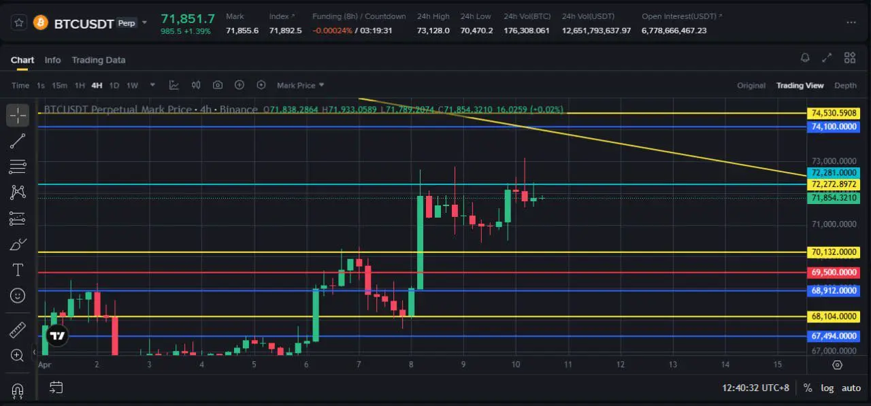Click the 67,494.0000 blue price label
This screenshot has height=406, width=871.
[x=834, y=336]
